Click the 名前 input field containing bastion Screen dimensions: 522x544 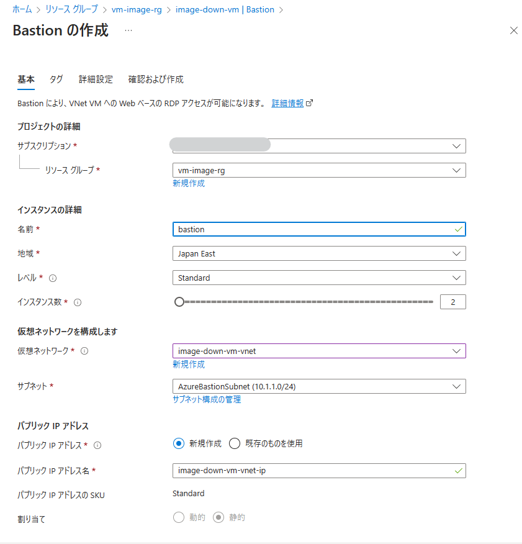click(x=310, y=229)
